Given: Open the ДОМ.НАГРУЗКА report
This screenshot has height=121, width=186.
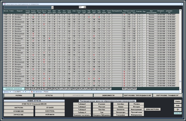Looking at the screenshot, I should (x=153, y=109).
